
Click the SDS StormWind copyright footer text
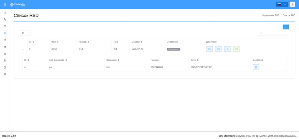(x=258, y=136)
